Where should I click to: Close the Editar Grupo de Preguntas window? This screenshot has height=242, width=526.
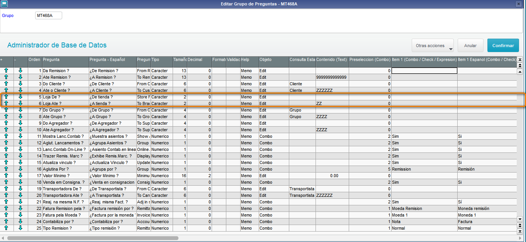(519, 4)
